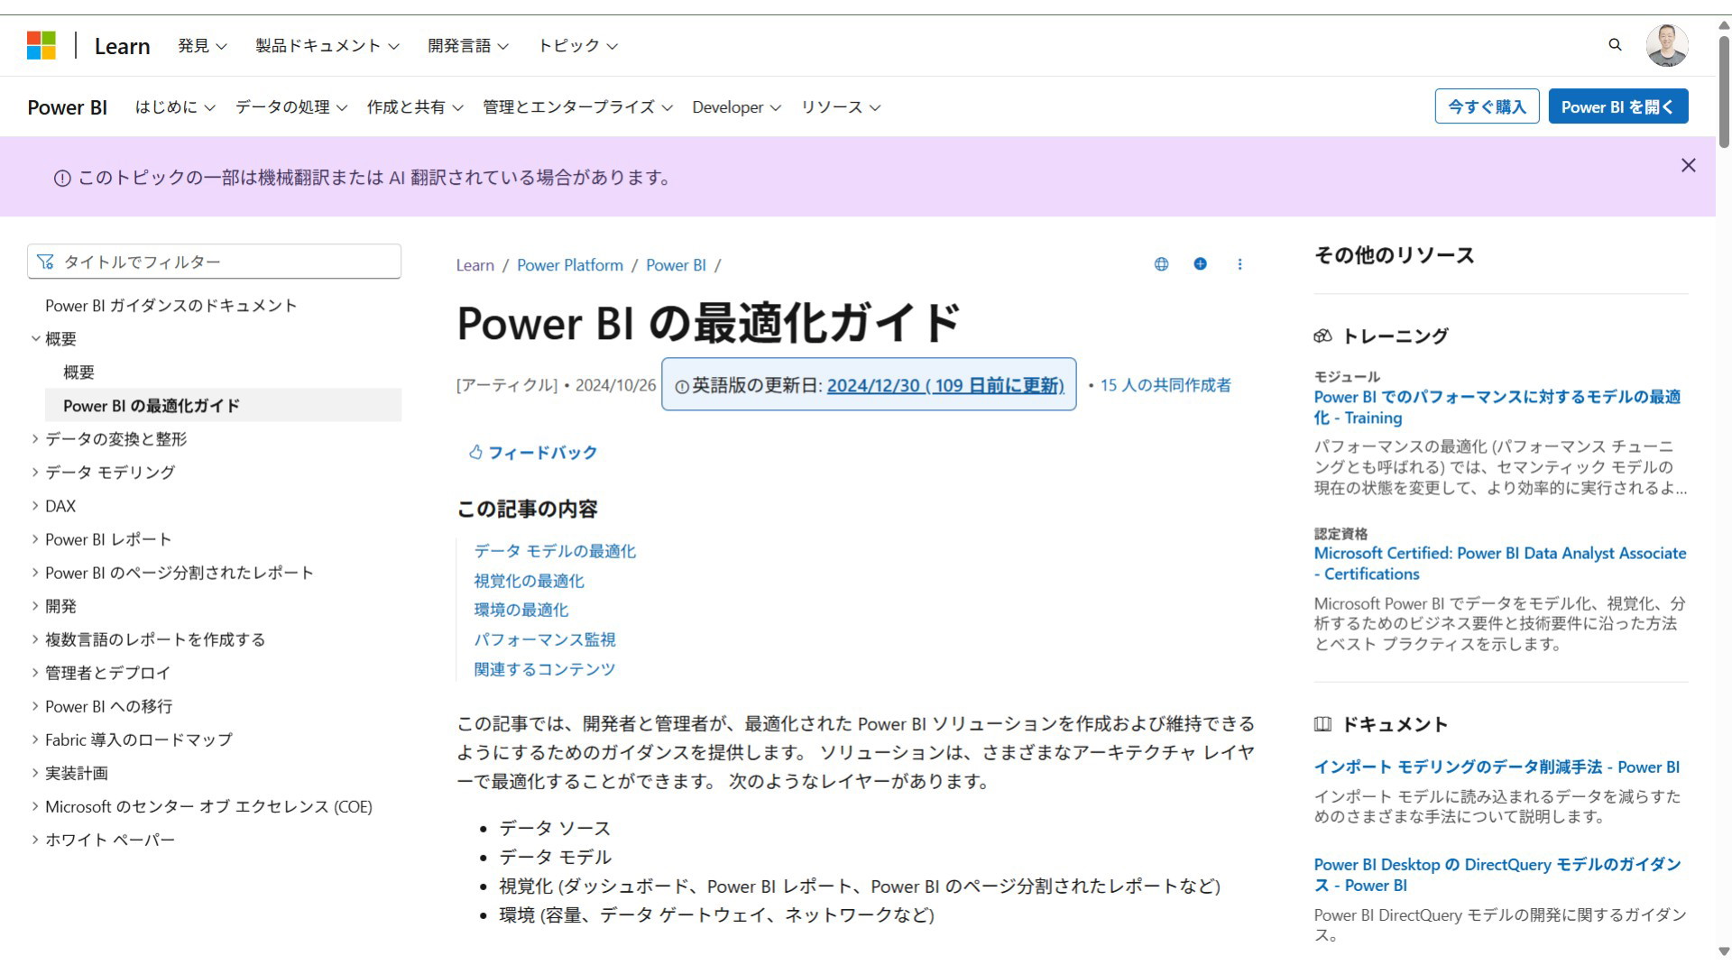The height and width of the screenshot is (974, 1732).
Task: Open the 発見 dropdown menu
Action: click(x=202, y=46)
